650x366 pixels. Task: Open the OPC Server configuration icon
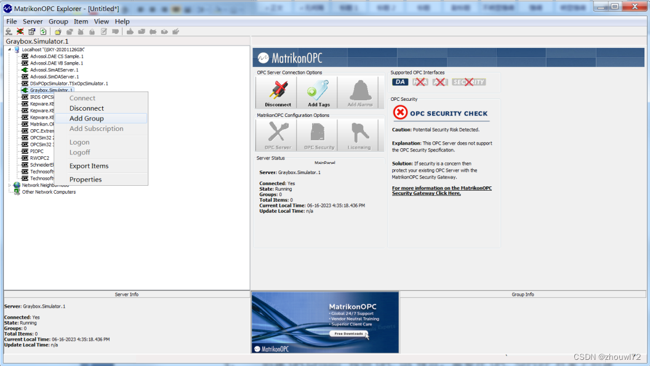(278, 135)
